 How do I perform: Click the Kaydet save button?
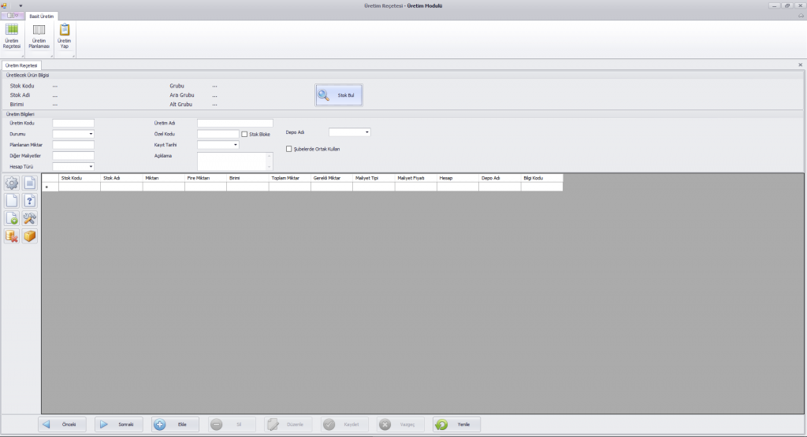344,424
